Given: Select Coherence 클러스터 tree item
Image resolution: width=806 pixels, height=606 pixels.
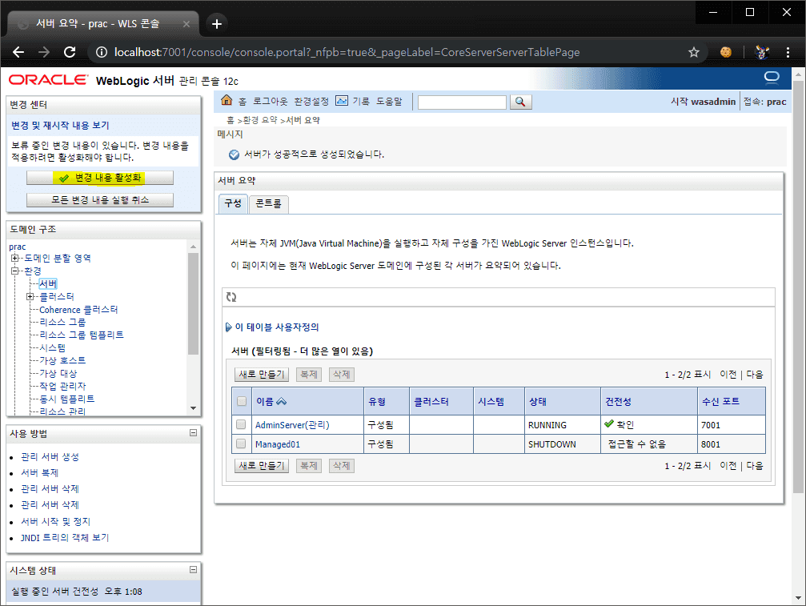Looking at the screenshot, I should [x=78, y=310].
